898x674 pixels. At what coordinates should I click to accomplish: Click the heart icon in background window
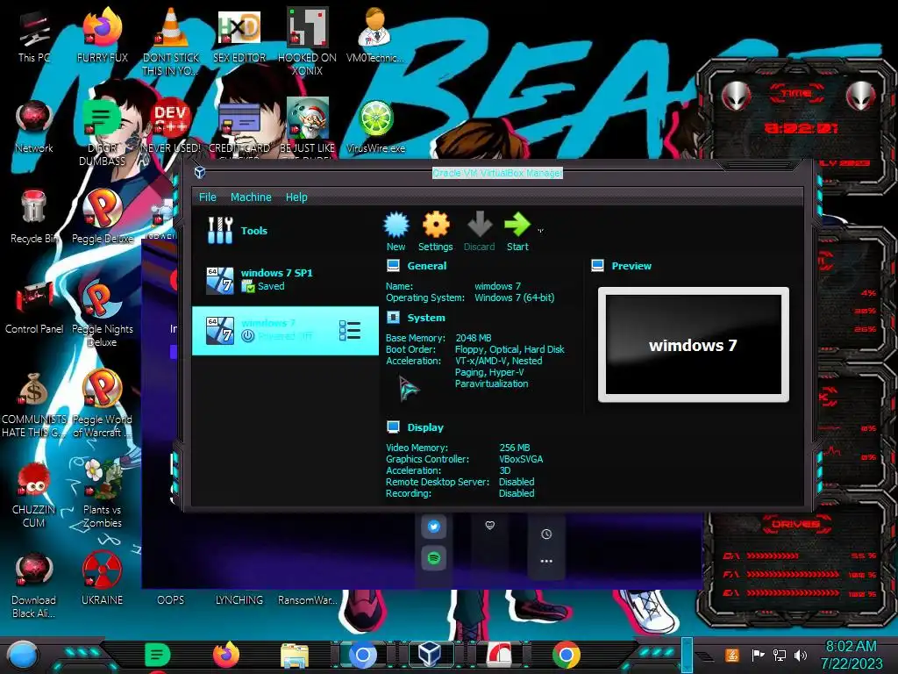[489, 525]
